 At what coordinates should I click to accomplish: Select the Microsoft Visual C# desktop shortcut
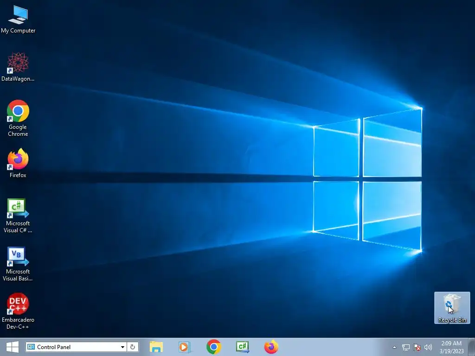[18, 216]
